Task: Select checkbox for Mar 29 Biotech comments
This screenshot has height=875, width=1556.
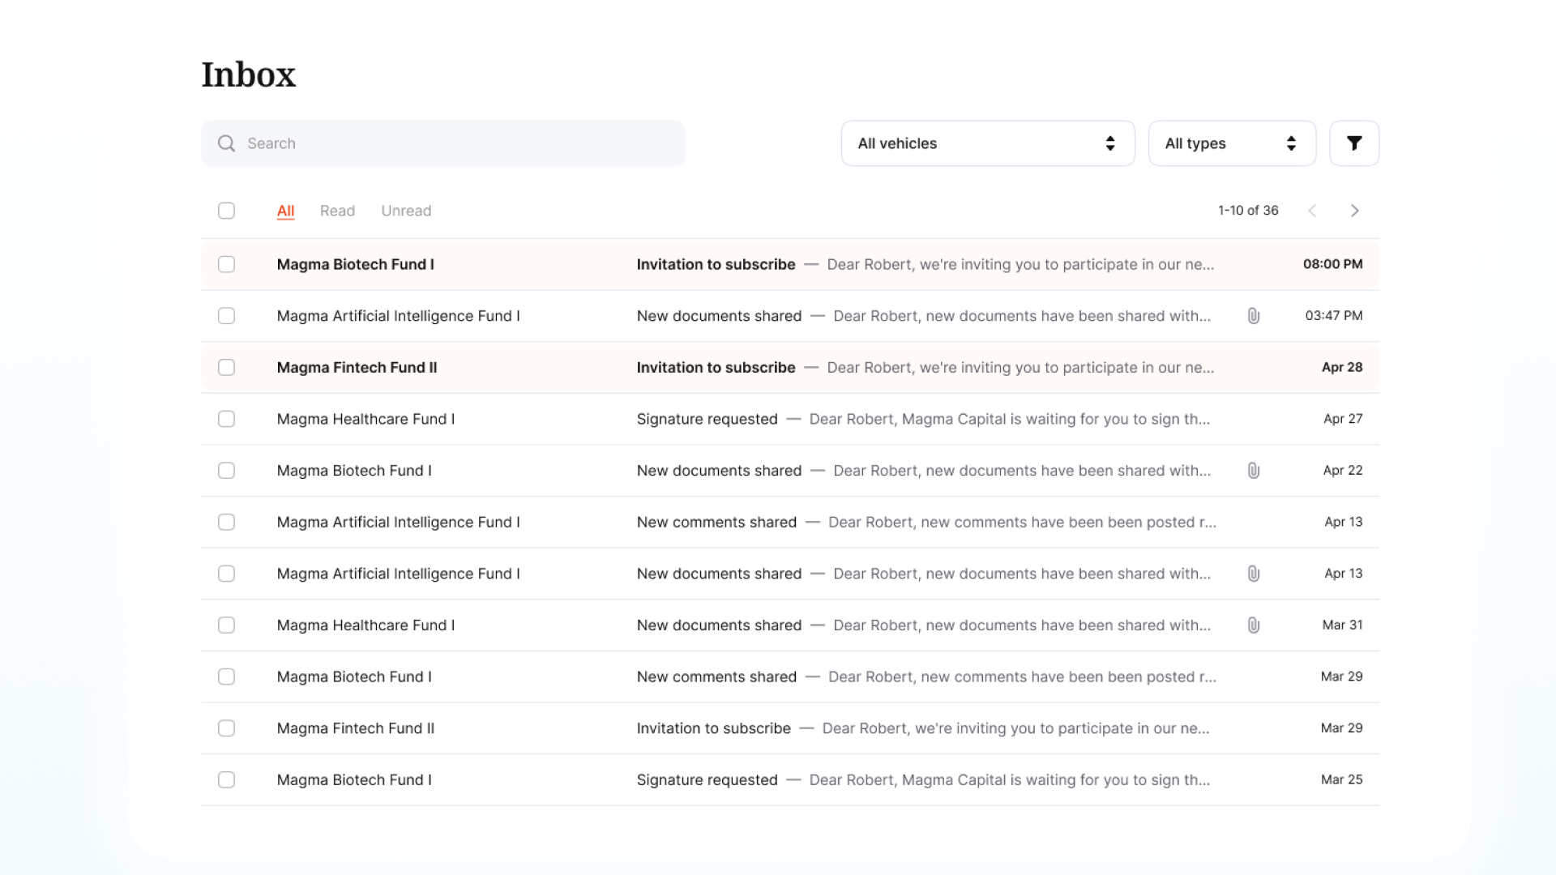Action: tap(226, 677)
